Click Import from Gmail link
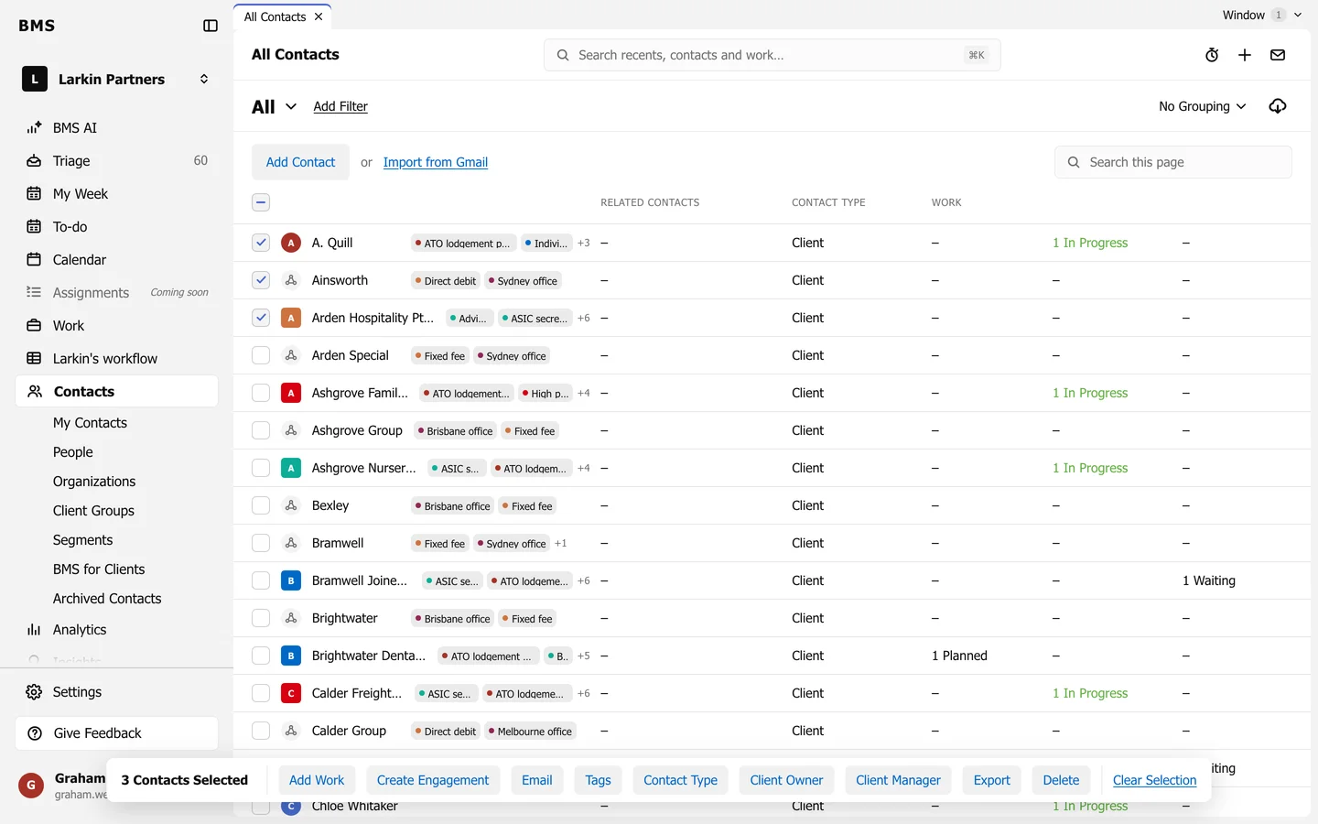The image size is (1318, 824). 436,162
